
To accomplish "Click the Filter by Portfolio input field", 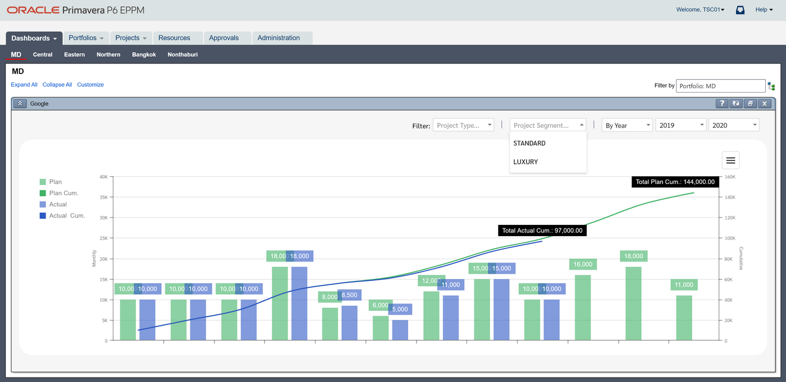I will [720, 86].
